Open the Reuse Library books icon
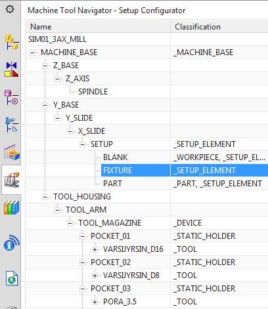Viewport: 268px width, 309px height. coord(11,207)
